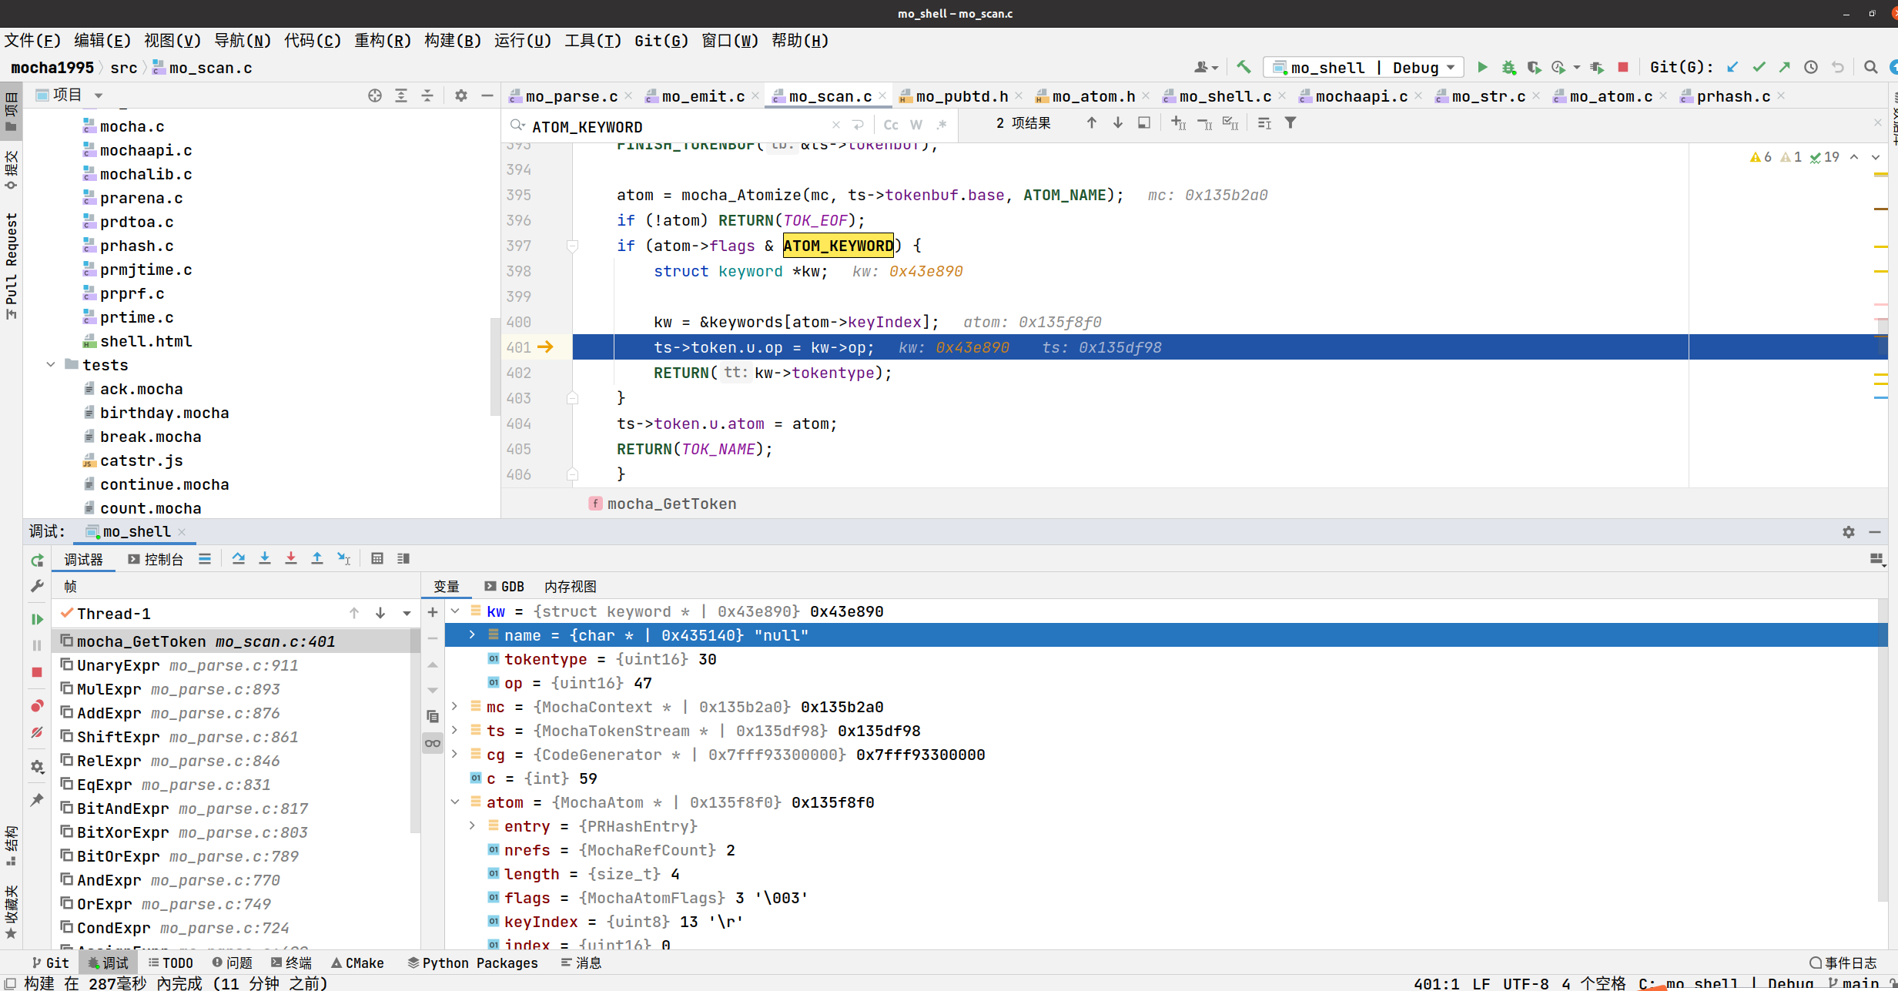Screen dimensions: 1898x991
Task: Run to cursor in the debugger
Action: point(343,559)
